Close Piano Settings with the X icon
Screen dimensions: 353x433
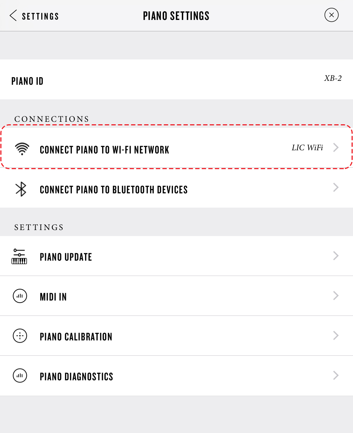331,15
